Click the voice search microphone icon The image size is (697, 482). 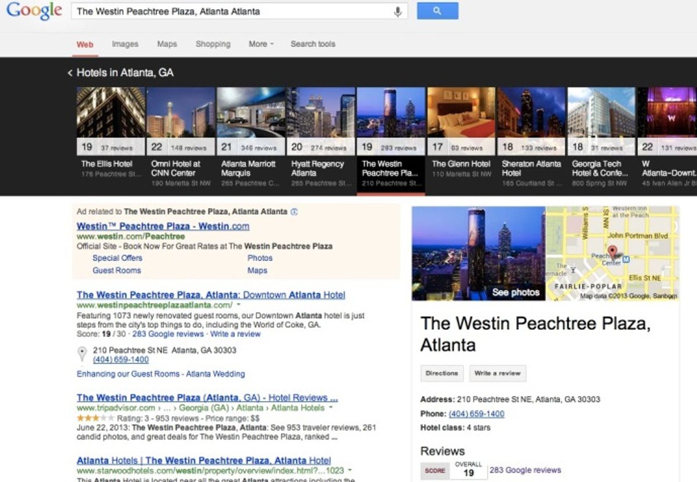[x=398, y=11]
